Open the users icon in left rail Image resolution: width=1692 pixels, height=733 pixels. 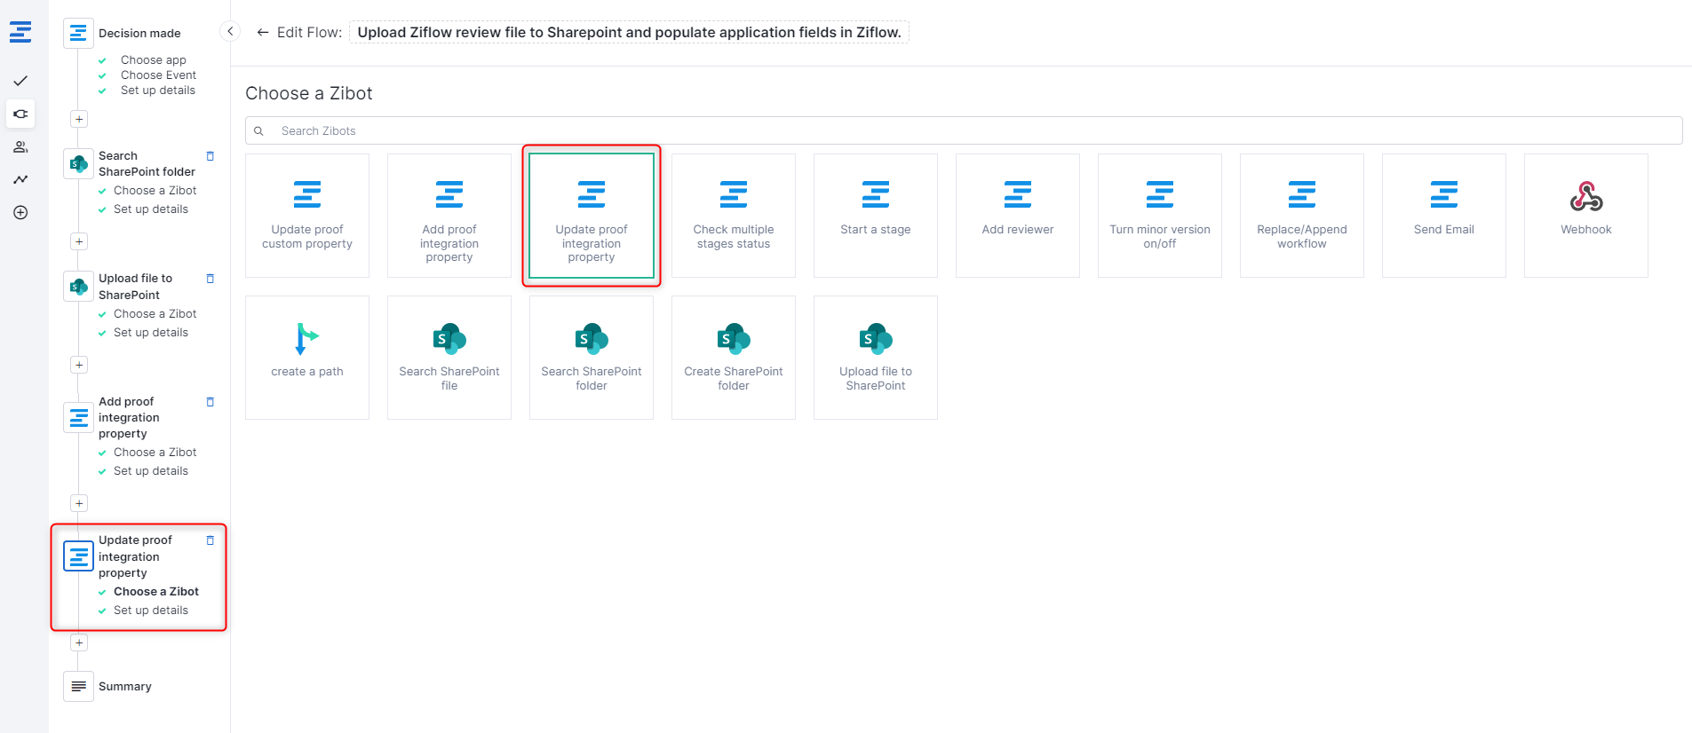point(20,147)
